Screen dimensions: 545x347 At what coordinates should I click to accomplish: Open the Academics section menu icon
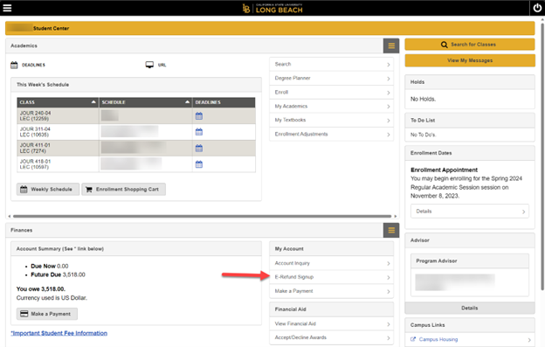391,46
